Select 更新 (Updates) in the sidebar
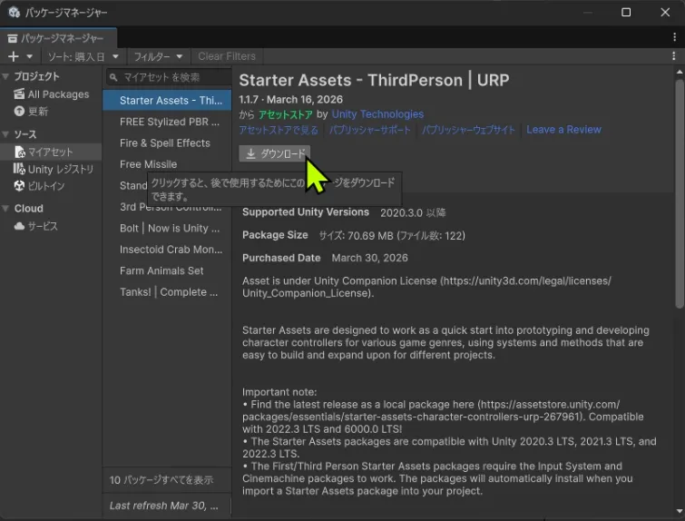 pos(38,111)
